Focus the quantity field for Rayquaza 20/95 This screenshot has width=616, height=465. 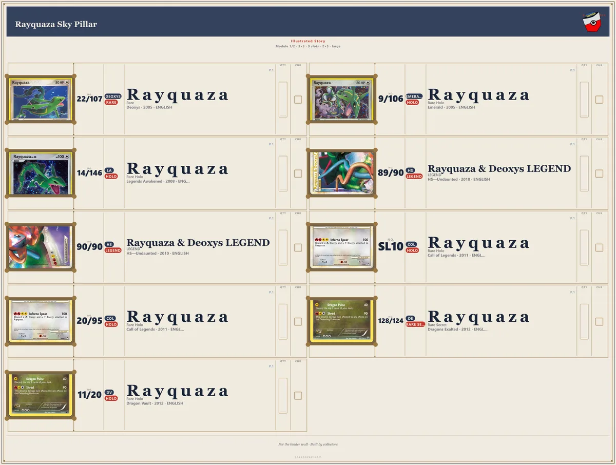coord(283,321)
